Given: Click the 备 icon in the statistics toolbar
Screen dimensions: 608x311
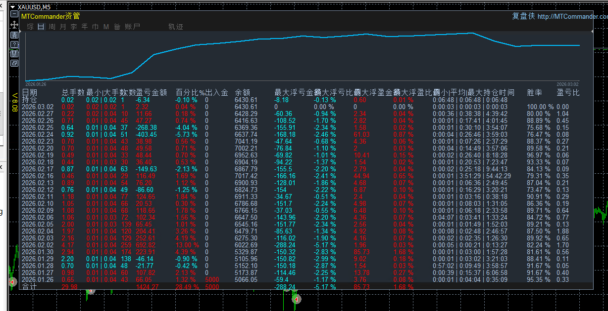Looking at the screenshot, I should coord(117,26).
